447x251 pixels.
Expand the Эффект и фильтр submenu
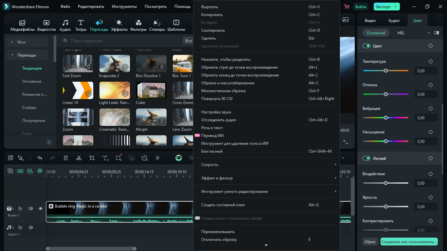(x=266, y=178)
